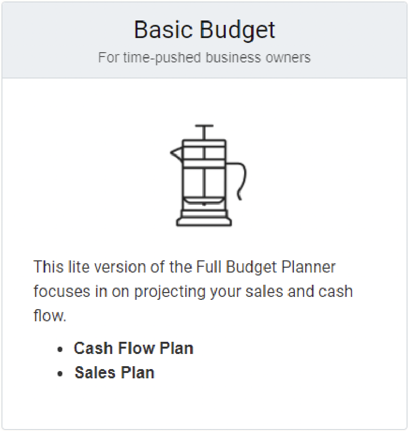
Task: Select the Basic Budget heading
Action: pyautogui.click(x=204, y=30)
